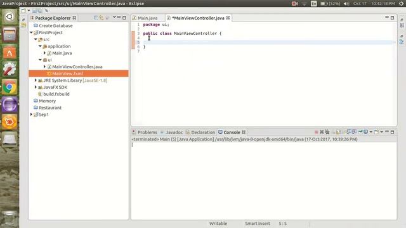Minimize the editor area
The height and width of the screenshot is (228, 406).
coord(387,17)
